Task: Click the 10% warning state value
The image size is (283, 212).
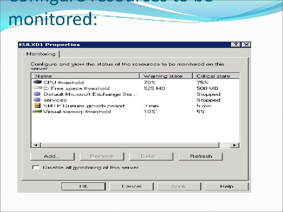Action: 150,111
